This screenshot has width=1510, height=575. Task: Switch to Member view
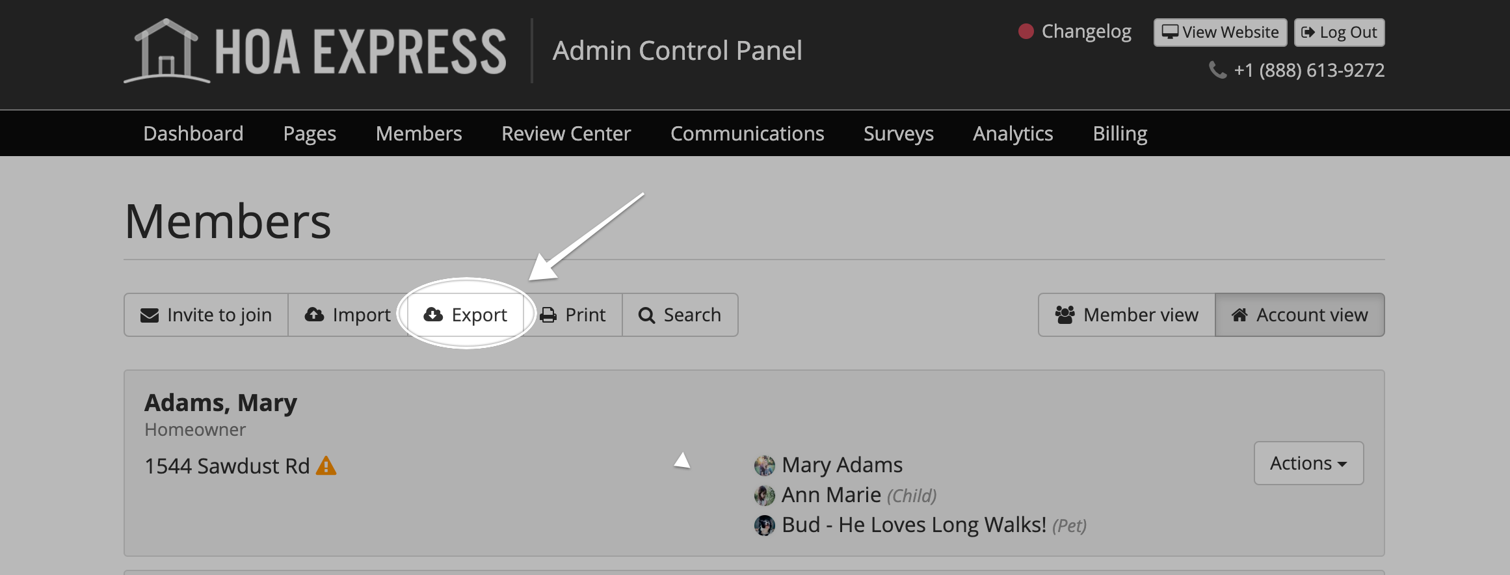(x=1127, y=315)
